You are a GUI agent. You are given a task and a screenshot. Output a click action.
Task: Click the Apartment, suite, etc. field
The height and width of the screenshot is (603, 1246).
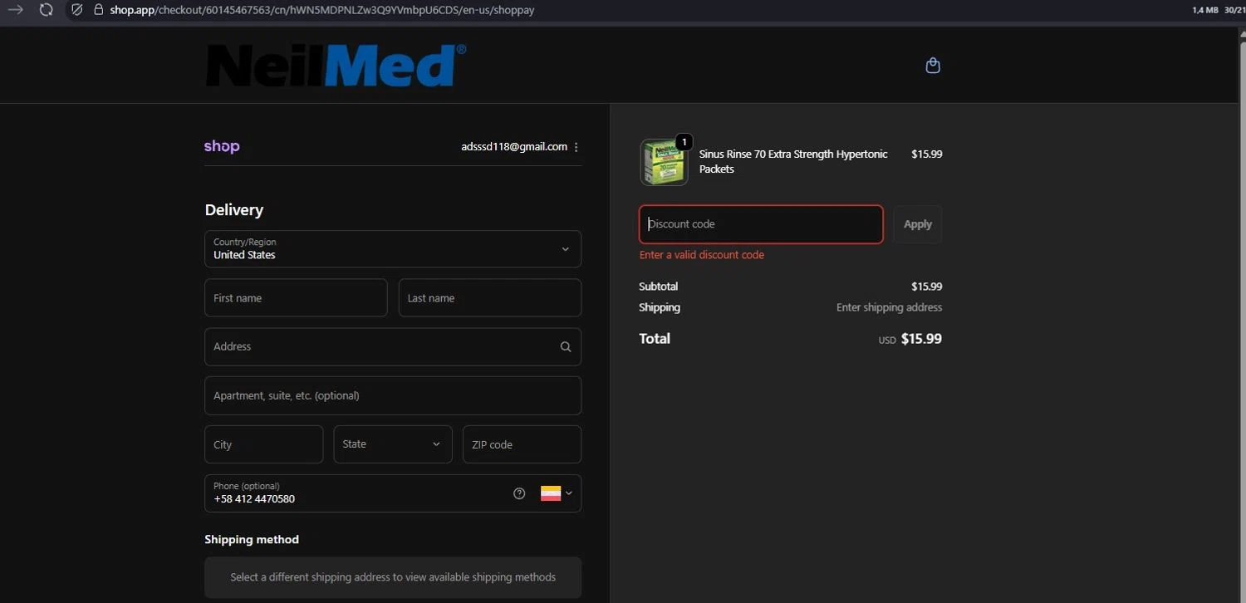click(x=393, y=395)
